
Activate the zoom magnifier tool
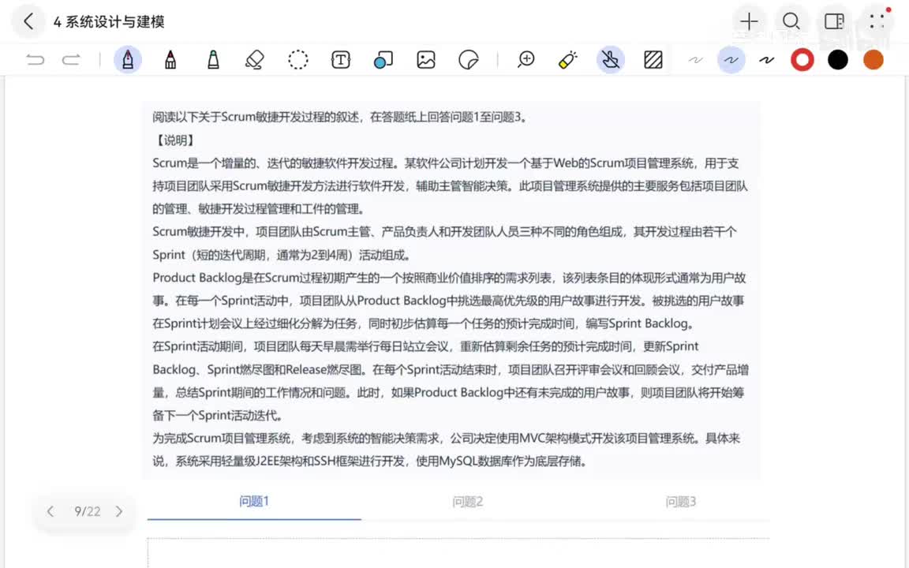(526, 59)
